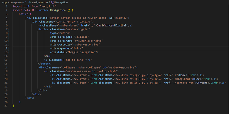
Task: Click line number 27 in the gutter
Action: tap(6, 106)
